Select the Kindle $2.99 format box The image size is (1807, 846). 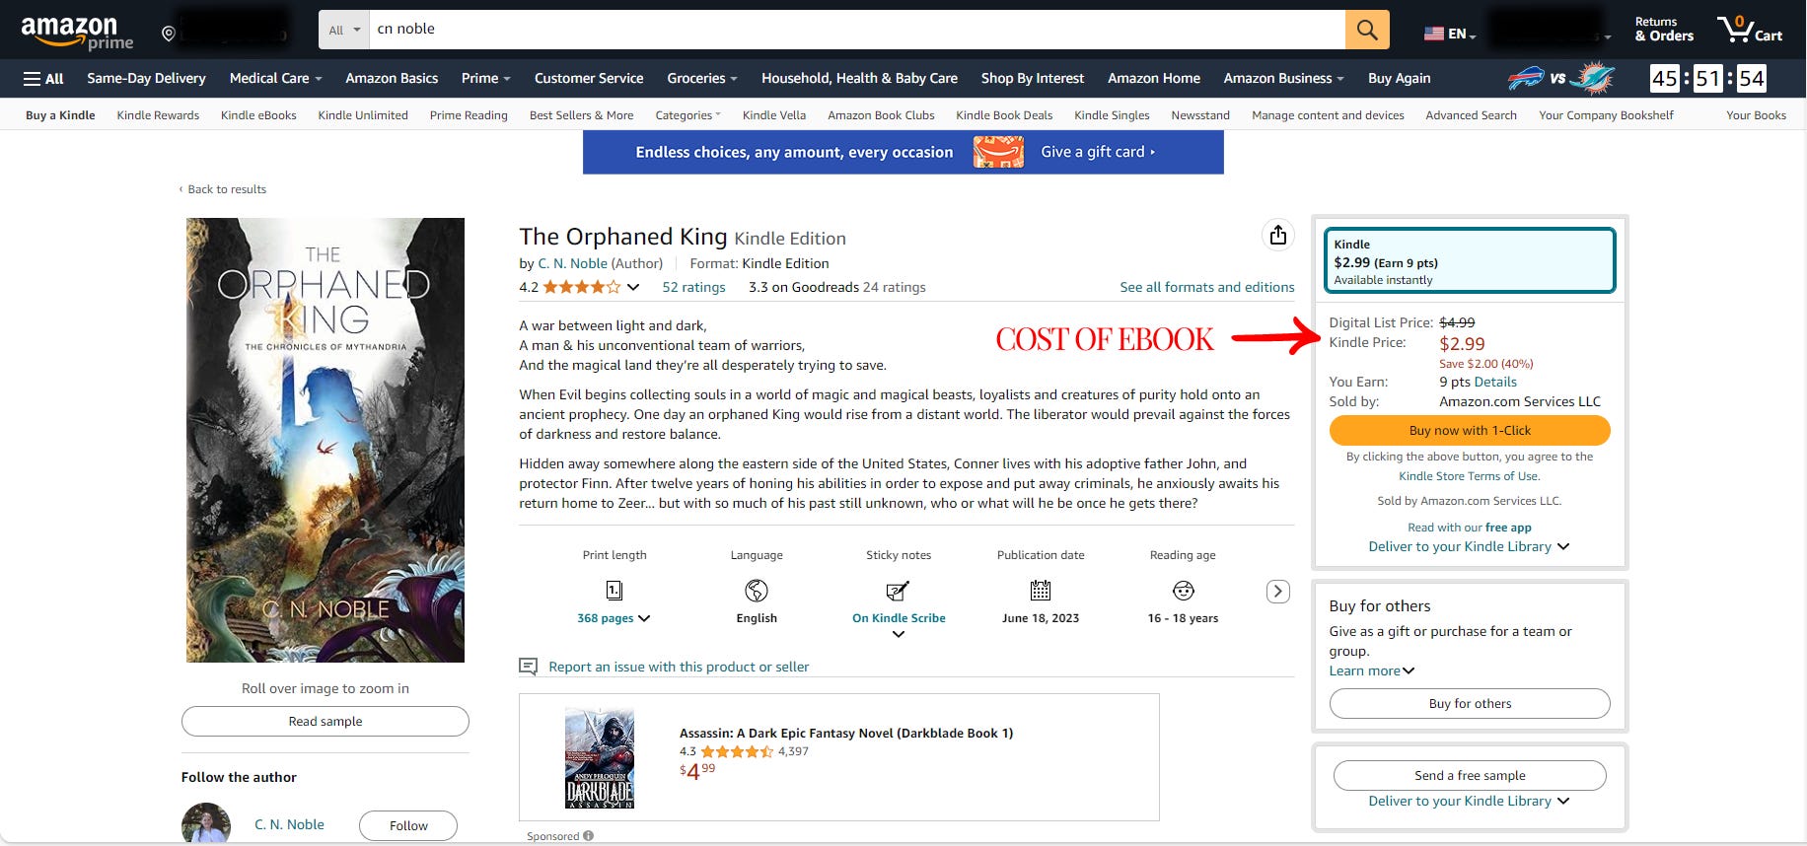coord(1470,261)
